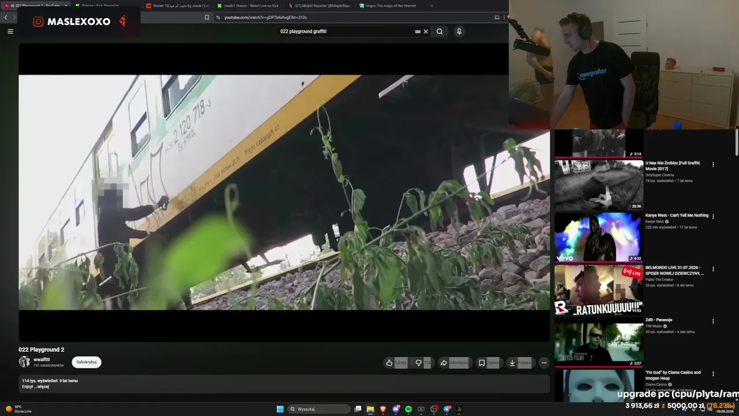Open the weather widget on the taskbar

[x=18, y=409]
